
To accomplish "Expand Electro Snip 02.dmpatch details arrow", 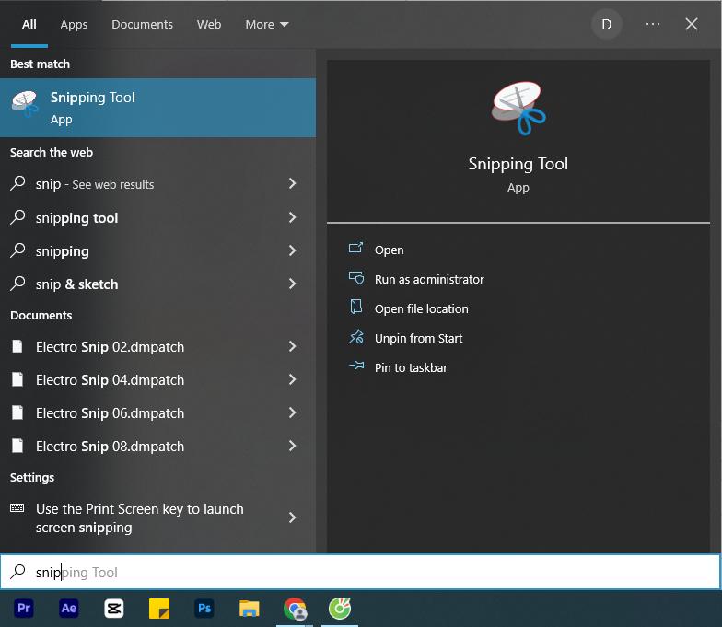I will [x=292, y=346].
